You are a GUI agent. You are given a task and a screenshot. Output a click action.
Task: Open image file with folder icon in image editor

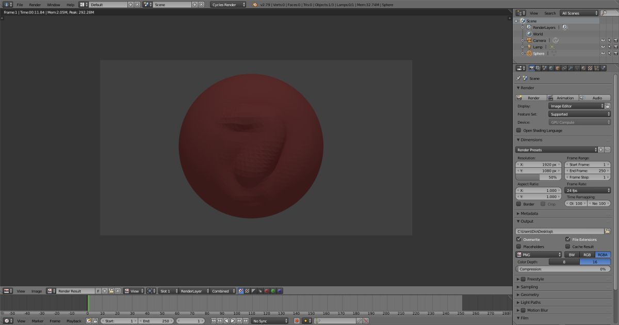click(111, 291)
